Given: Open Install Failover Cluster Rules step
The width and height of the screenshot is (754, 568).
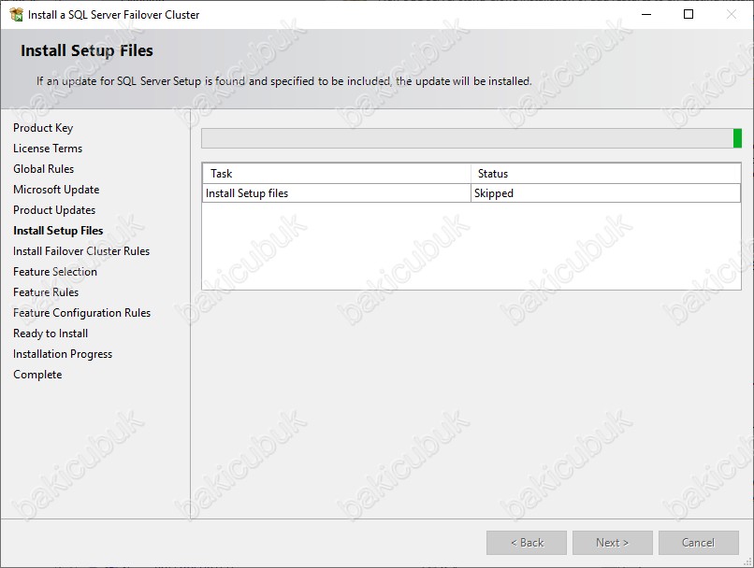Looking at the screenshot, I should point(81,251).
